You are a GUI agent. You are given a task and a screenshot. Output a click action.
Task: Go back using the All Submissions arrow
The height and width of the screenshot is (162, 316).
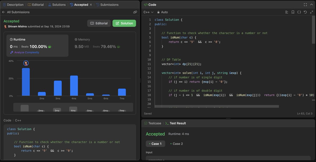coord(3,12)
